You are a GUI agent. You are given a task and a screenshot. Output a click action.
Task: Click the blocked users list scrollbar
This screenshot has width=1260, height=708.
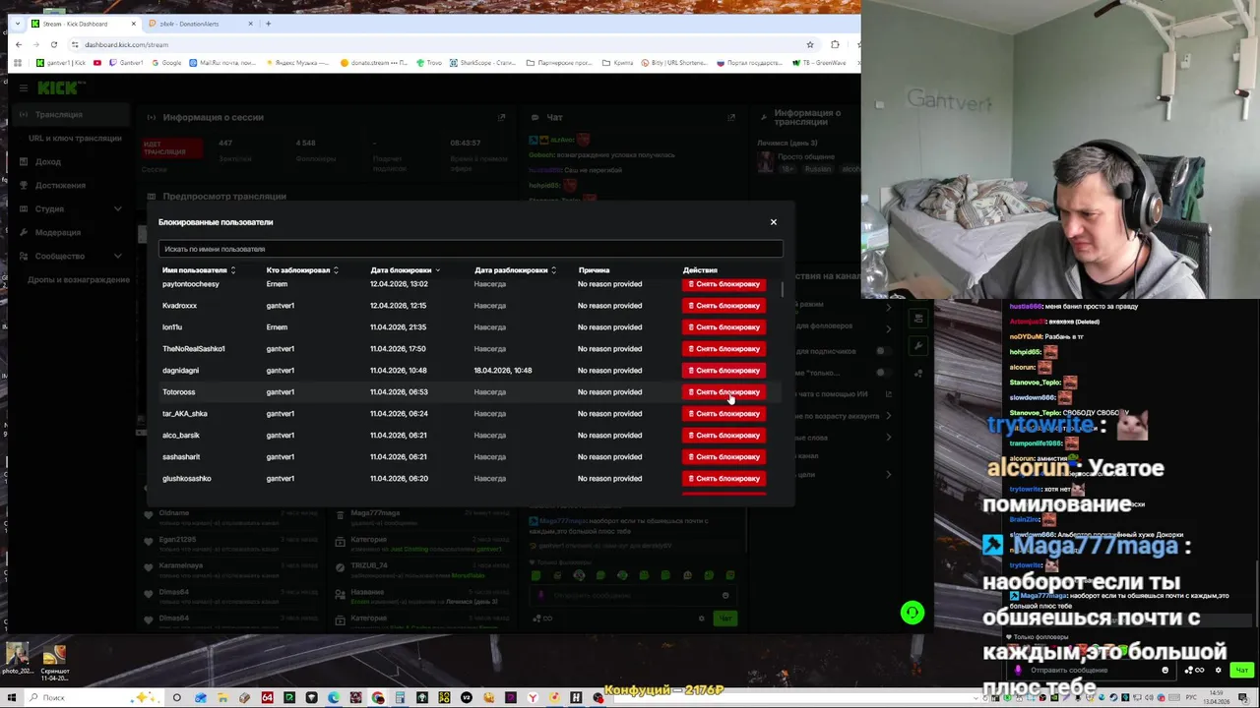pos(784,289)
